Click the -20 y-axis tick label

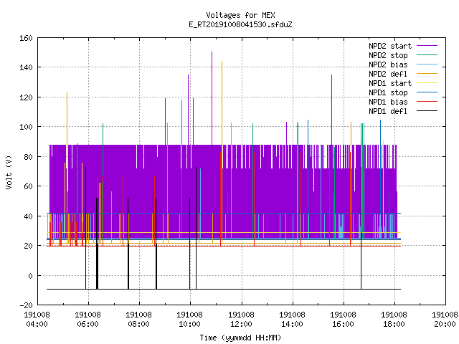click(26, 305)
